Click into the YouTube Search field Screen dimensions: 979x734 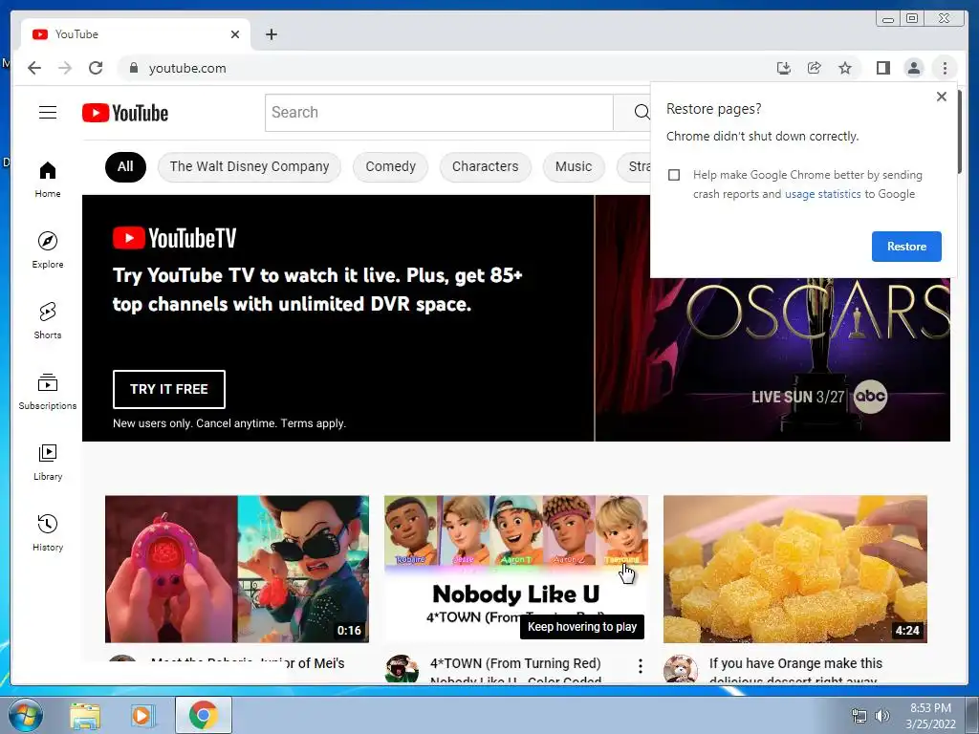(x=439, y=113)
